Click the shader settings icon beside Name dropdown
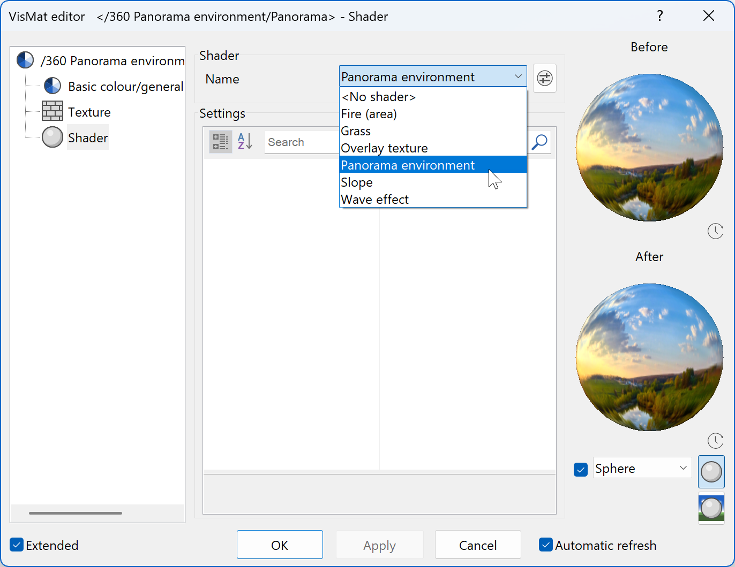735x567 pixels. pos(544,78)
